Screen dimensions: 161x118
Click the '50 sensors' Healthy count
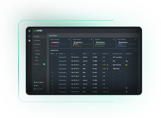[x=100, y=43]
